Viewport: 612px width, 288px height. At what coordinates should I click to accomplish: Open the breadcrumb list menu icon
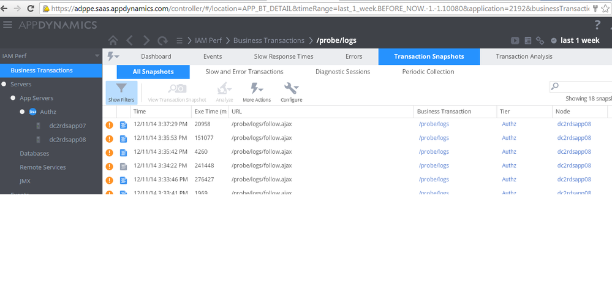pos(179,40)
